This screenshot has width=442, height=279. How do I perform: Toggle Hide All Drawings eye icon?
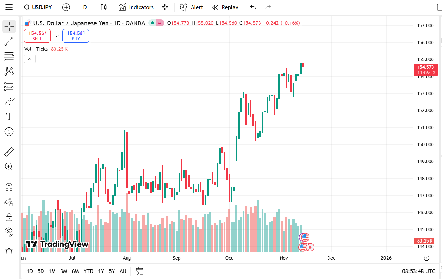9,231
